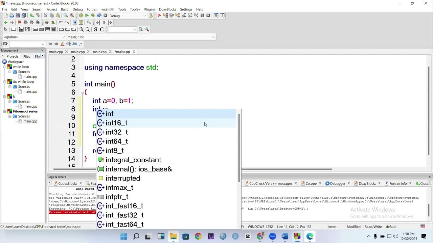Collapse the b project node
The width and height of the screenshot is (433, 243).
click(5, 97)
